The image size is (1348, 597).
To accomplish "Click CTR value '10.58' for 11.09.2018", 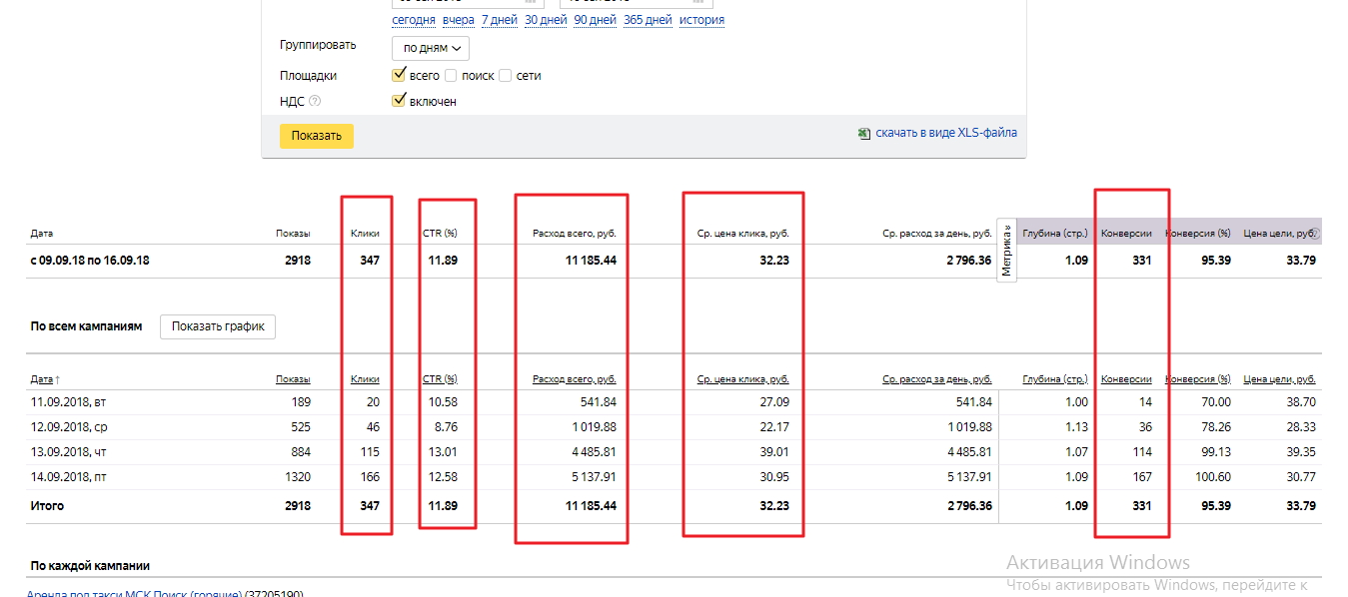I will coord(442,402).
